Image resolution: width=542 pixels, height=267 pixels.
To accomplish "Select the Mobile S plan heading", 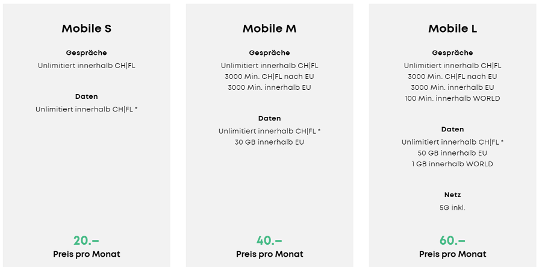I will (86, 29).
